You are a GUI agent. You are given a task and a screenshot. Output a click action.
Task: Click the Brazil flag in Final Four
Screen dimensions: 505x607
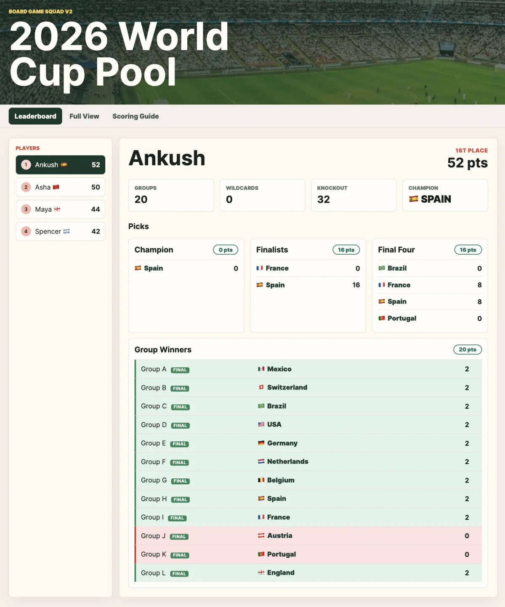[382, 268]
